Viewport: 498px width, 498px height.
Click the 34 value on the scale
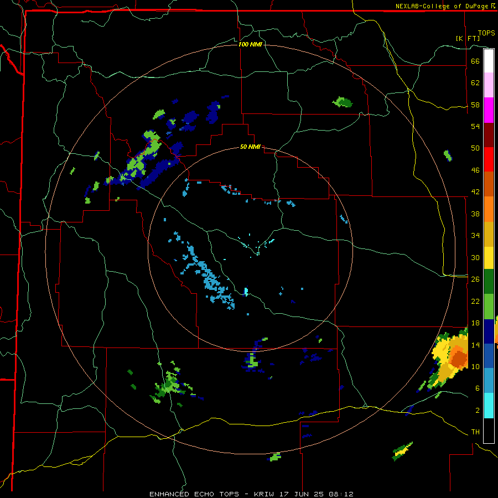(475, 236)
